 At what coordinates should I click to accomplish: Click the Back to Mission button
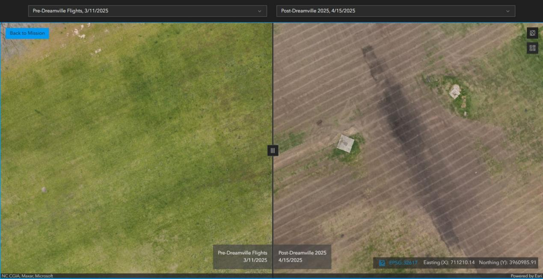pyautogui.click(x=27, y=33)
